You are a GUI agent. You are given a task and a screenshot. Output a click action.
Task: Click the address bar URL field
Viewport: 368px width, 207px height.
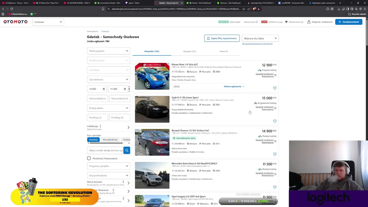coord(175,9)
